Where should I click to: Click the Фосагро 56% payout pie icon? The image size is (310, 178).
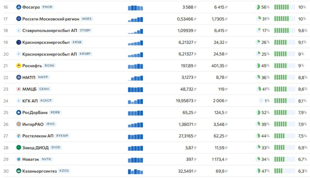[258, 7]
